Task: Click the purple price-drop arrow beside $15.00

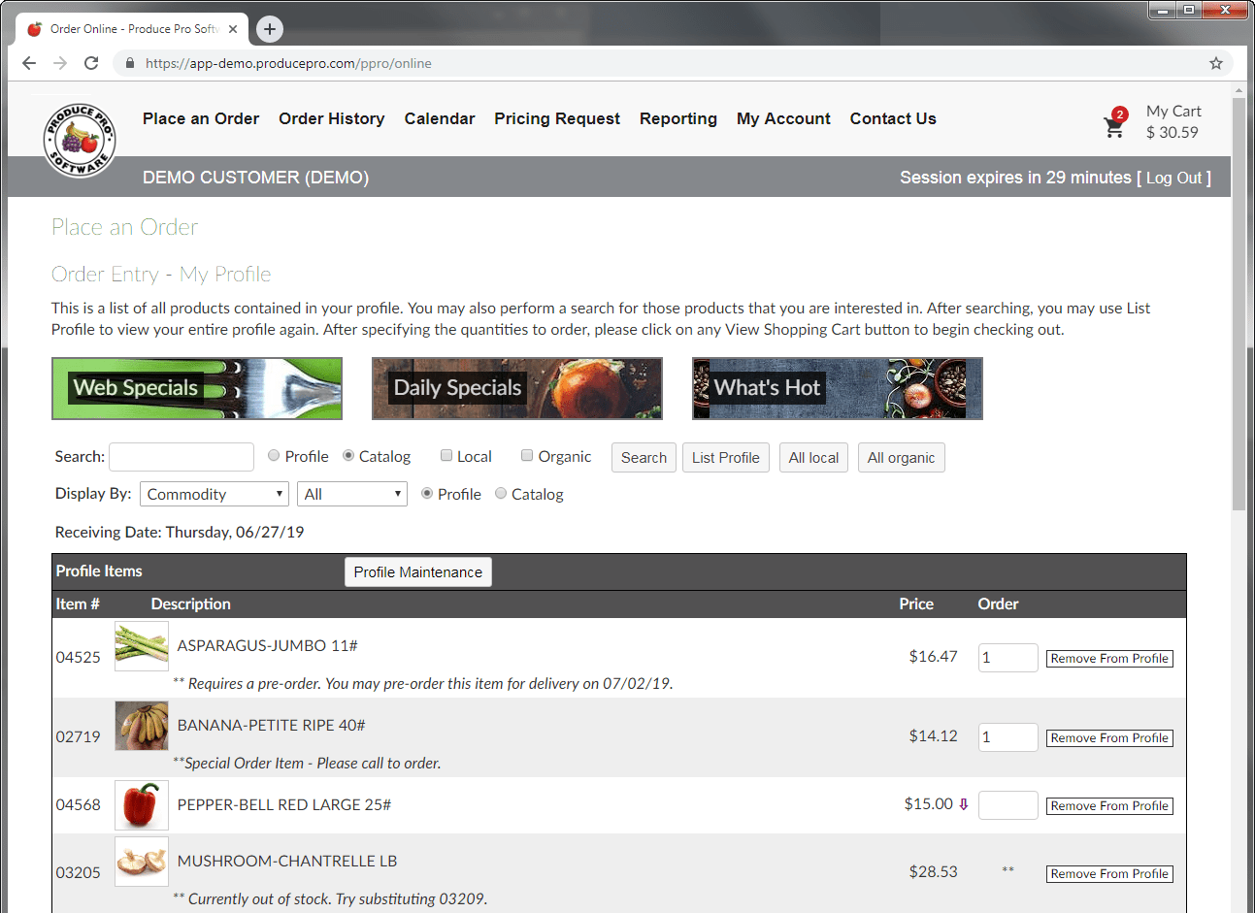Action: (961, 804)
